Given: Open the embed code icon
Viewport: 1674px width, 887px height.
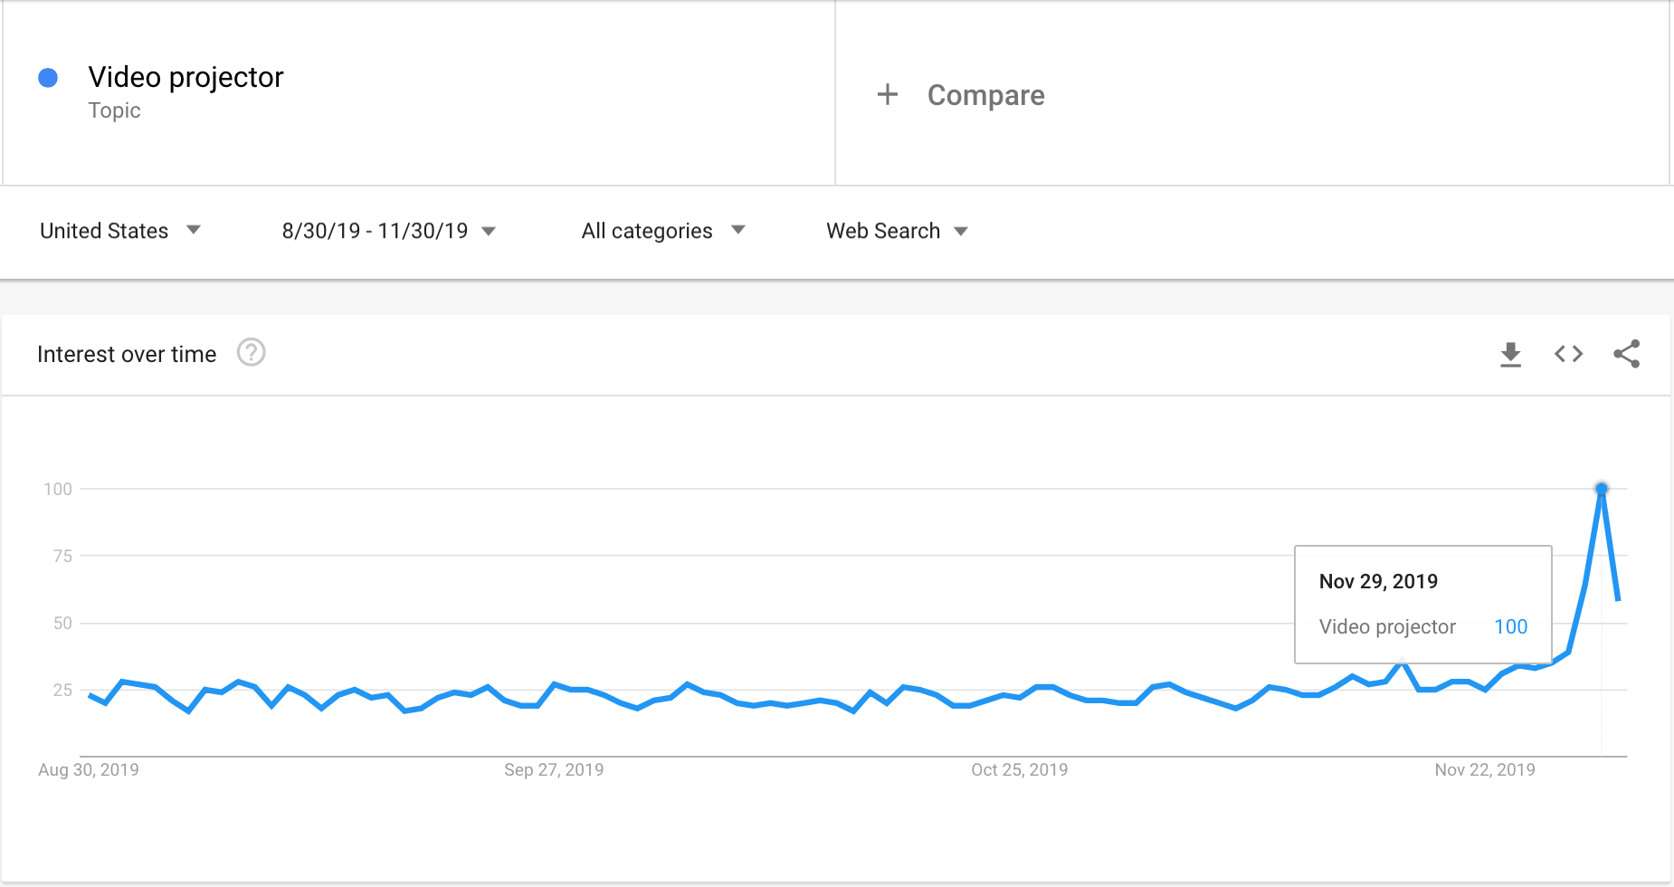Looking at the screenshot, I should click(1568, 354).
